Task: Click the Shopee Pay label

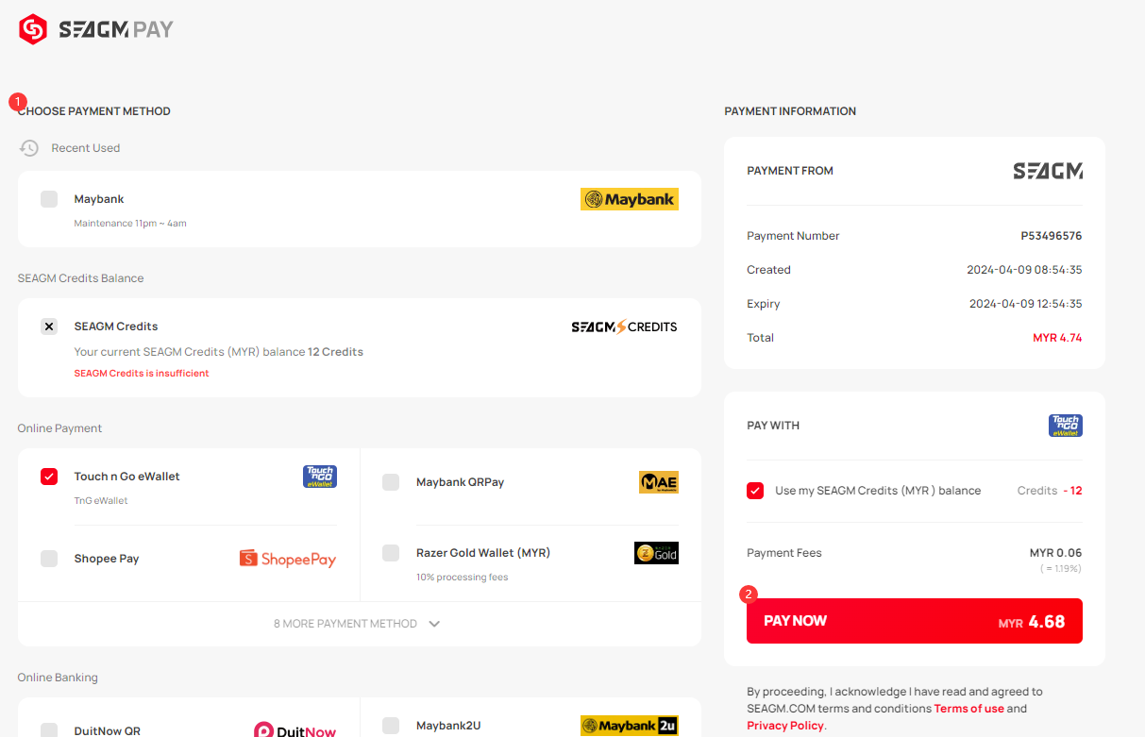Action: (107, 559)
